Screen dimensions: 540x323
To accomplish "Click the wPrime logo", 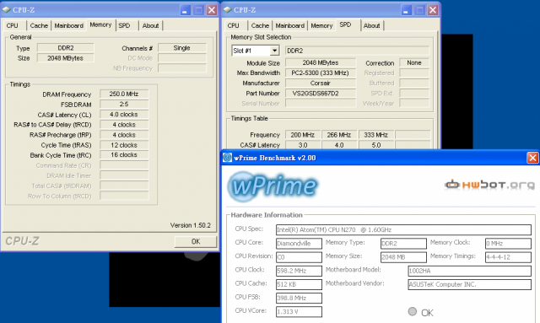I will (273, 186).
